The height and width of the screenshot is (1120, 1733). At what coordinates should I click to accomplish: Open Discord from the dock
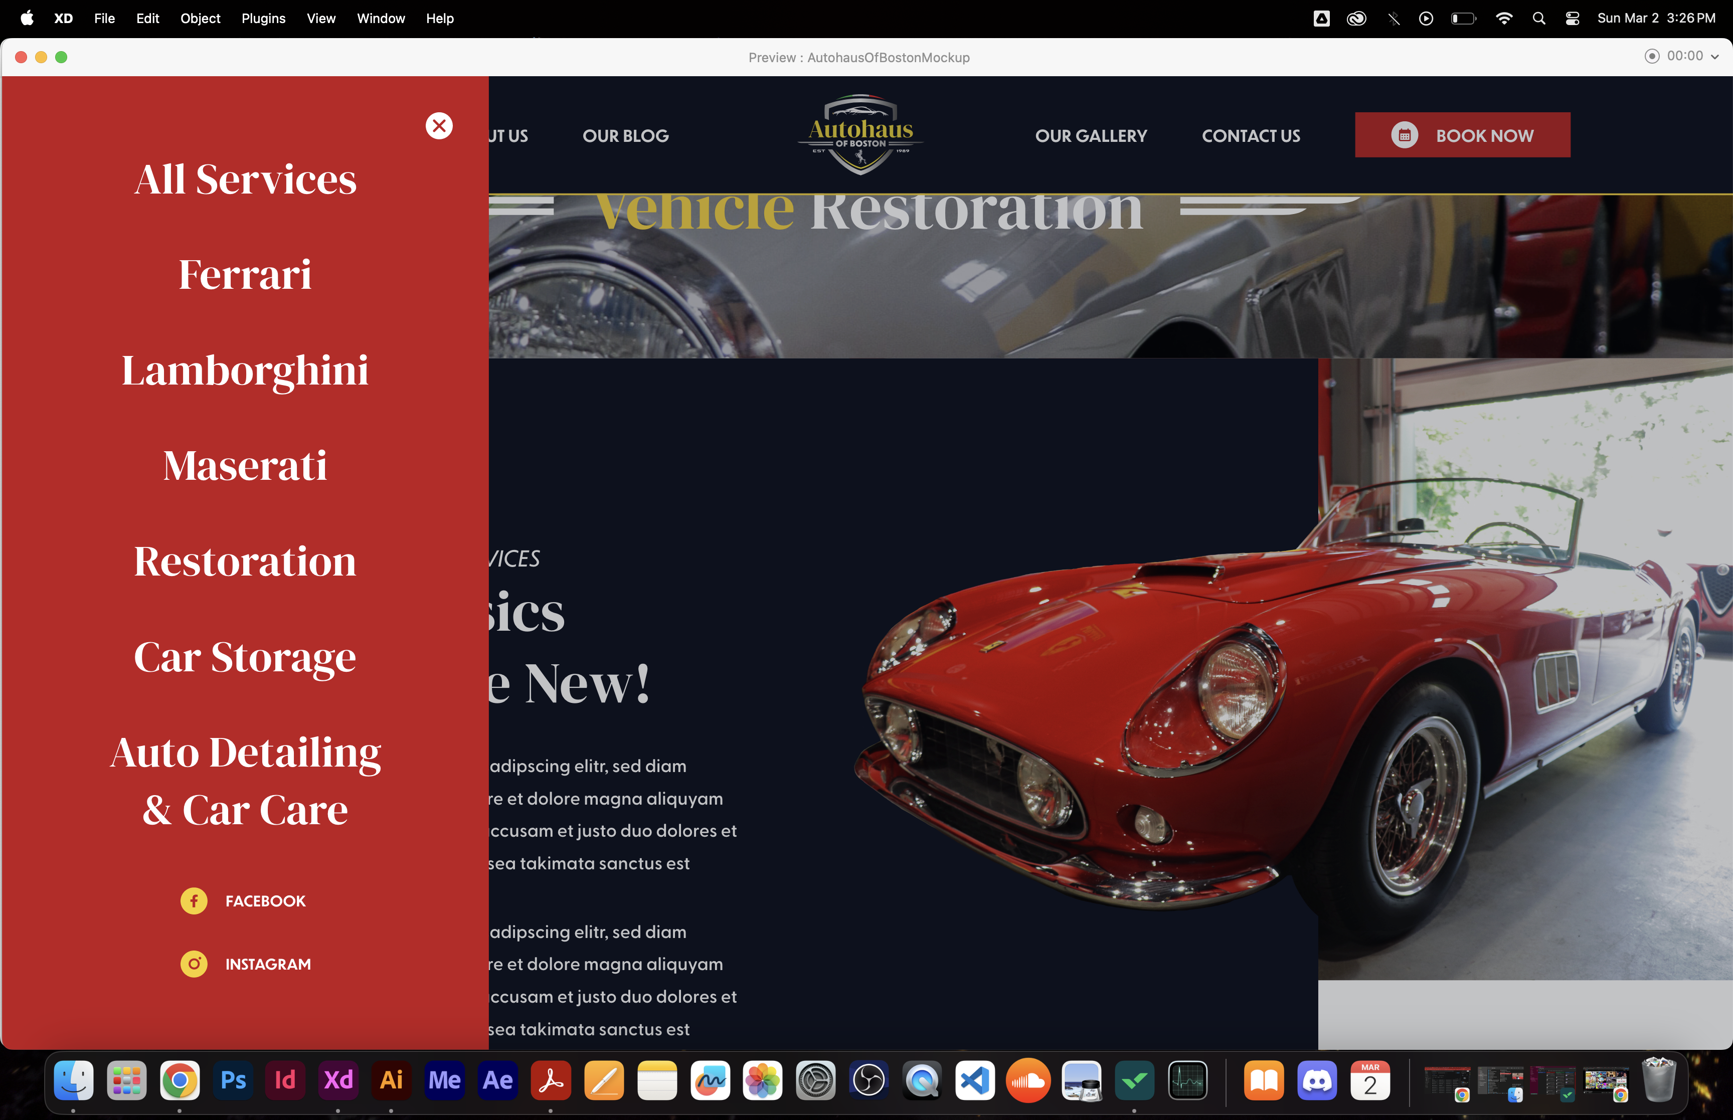pyautogui.click(x=1317, y=1080)
